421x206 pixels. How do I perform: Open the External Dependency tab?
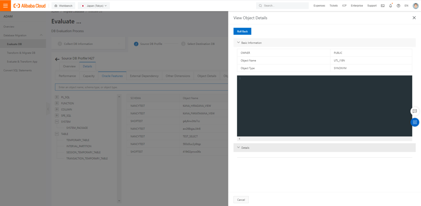144,76
